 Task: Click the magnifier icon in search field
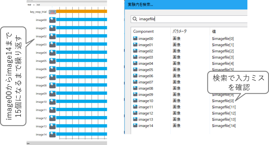click(x=135, y=19)
